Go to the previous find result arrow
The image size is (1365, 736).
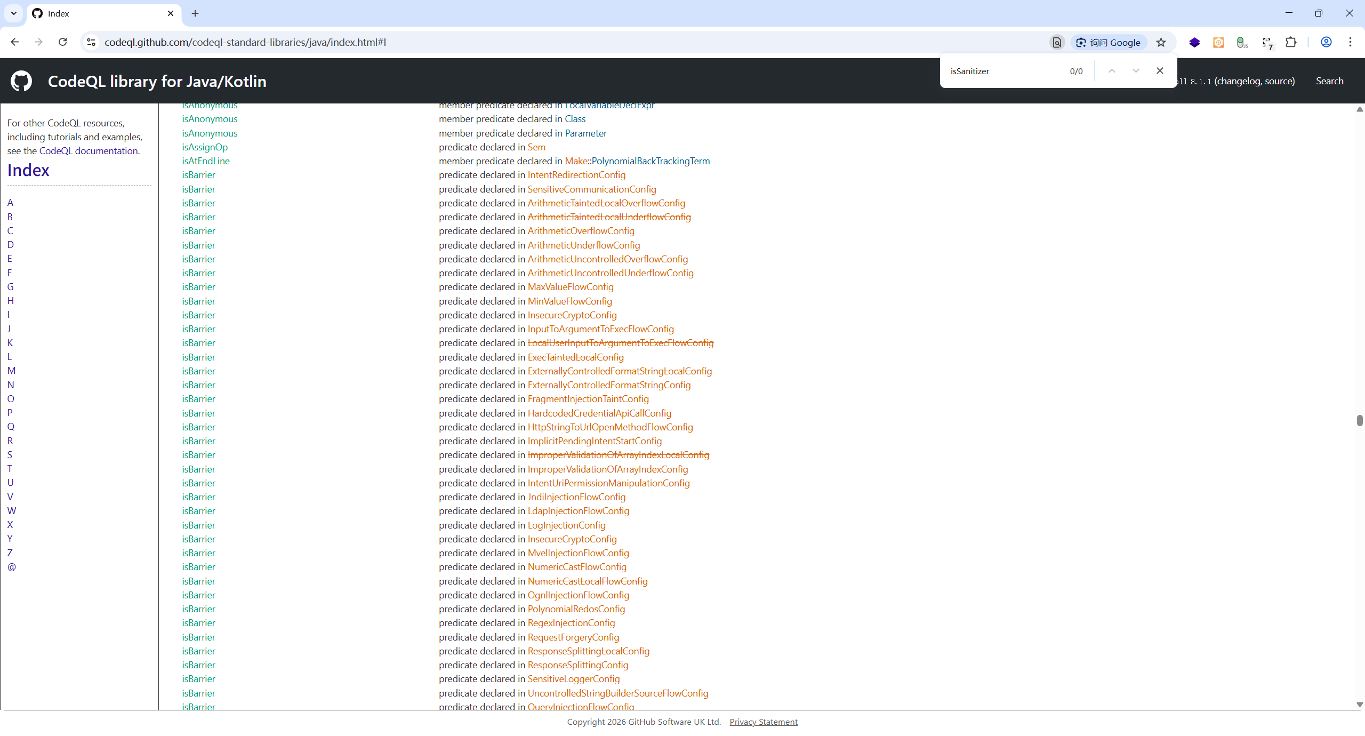[x=1112, y=71]
